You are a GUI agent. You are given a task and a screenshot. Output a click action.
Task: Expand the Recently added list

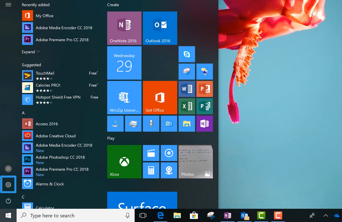pos(30,52)
